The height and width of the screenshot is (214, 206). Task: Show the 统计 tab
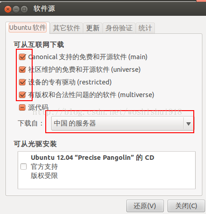pos(145,28)
